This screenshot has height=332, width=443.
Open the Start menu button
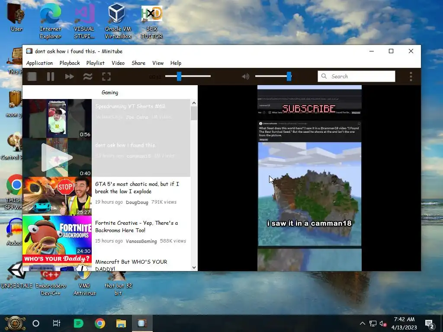pos(15,323)
